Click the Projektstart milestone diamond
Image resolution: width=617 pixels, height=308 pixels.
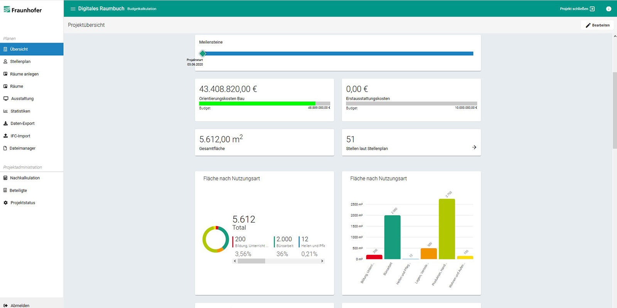[202, 54]
